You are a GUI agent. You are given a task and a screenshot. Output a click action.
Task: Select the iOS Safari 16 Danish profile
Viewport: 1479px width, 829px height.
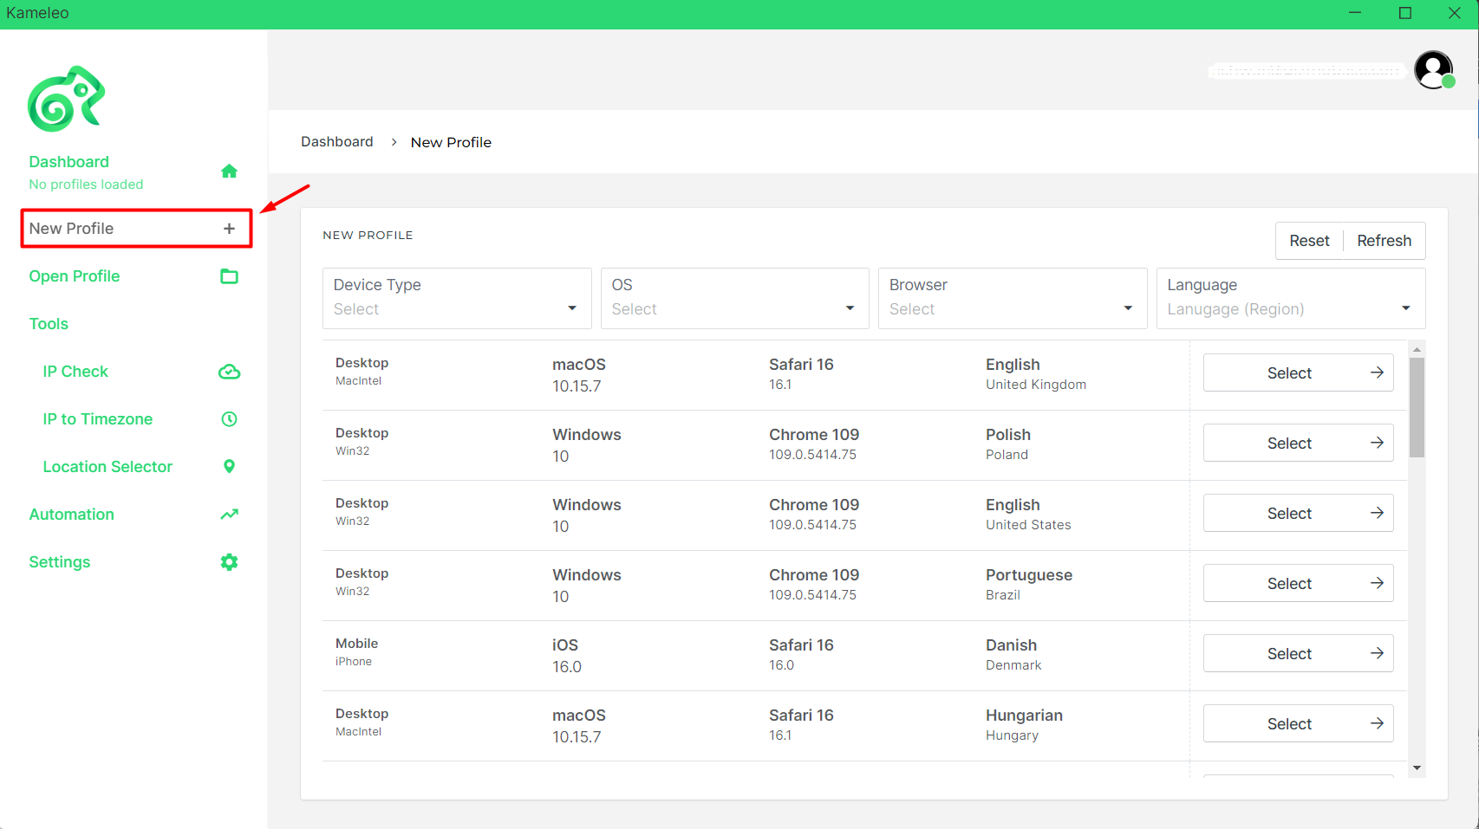coord(1299,653)
